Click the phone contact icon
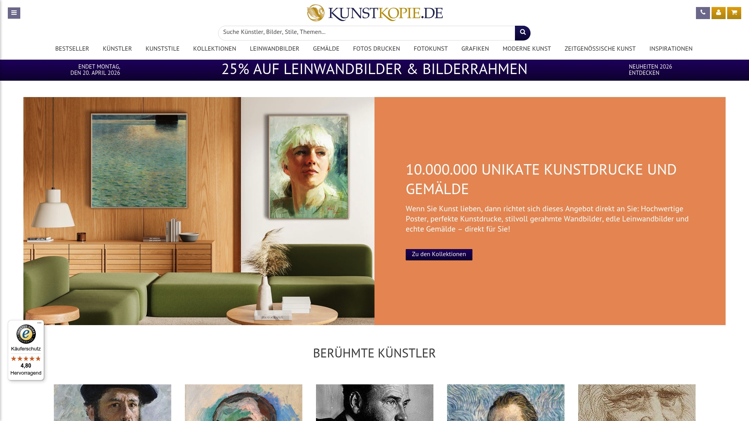 (x=703, y=13)
